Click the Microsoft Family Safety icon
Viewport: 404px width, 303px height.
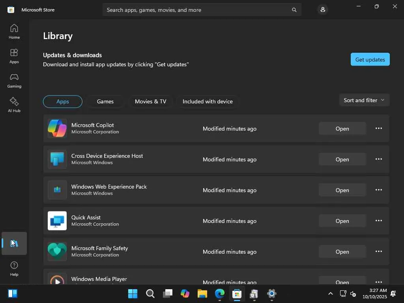[57, 251]
